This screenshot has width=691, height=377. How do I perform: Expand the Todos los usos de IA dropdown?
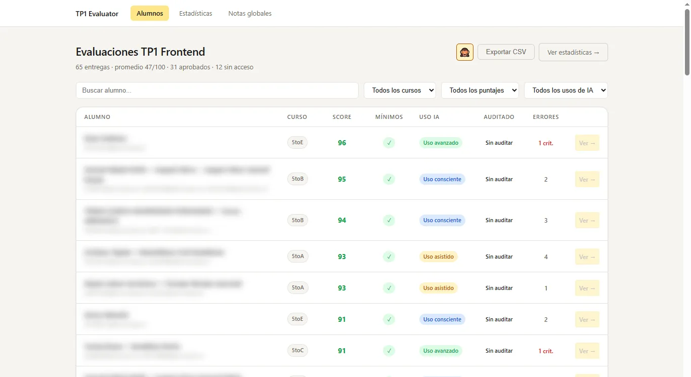coord(566,90)
